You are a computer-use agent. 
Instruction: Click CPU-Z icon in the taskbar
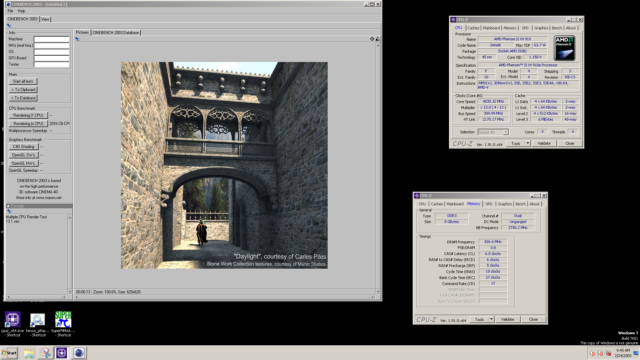click(62, 353)
